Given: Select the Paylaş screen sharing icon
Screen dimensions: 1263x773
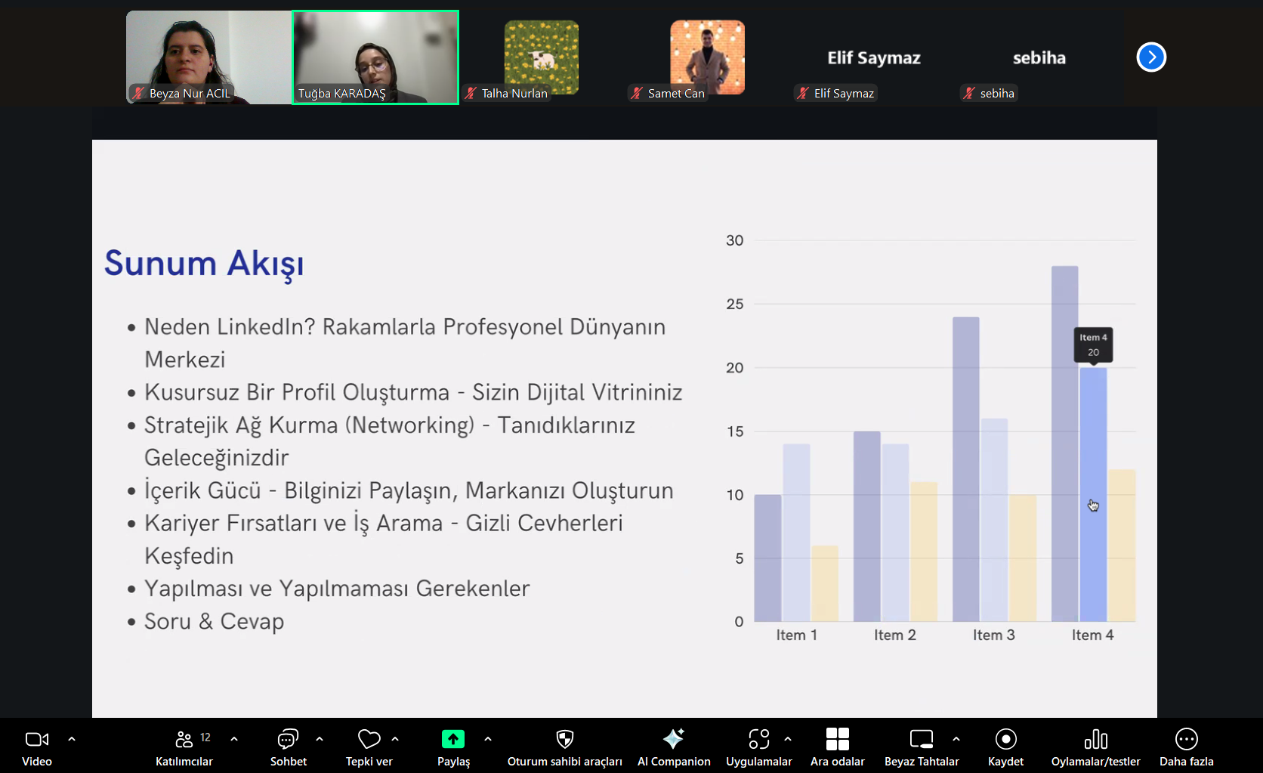Looking at the screenshot, I should click(x=452, y=739).
